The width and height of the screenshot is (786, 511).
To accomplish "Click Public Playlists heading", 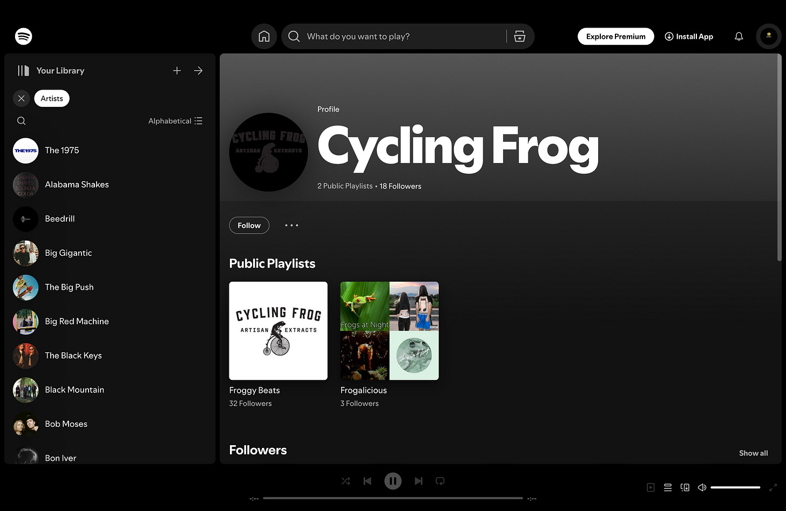I will (272, 263).
